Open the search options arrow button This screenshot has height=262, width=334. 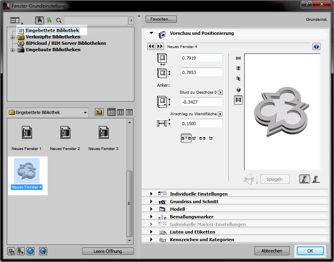click(131, 20)
